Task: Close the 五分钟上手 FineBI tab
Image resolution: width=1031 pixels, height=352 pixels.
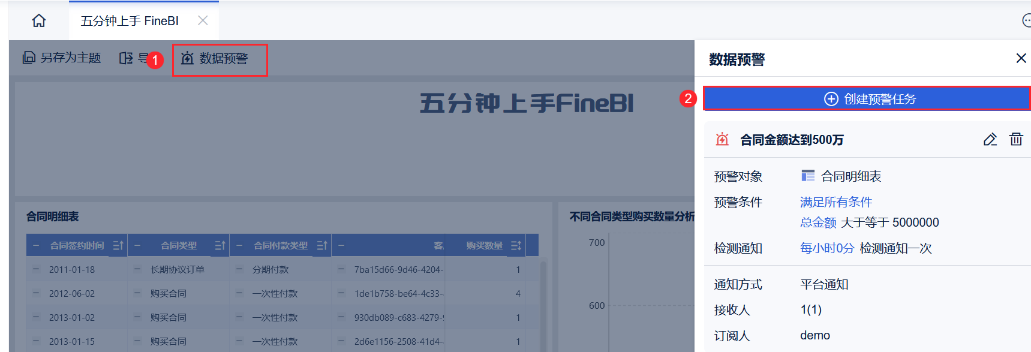Action: [203, 21]
